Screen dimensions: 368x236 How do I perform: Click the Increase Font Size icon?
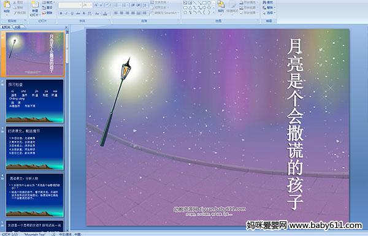pos(96,5)
